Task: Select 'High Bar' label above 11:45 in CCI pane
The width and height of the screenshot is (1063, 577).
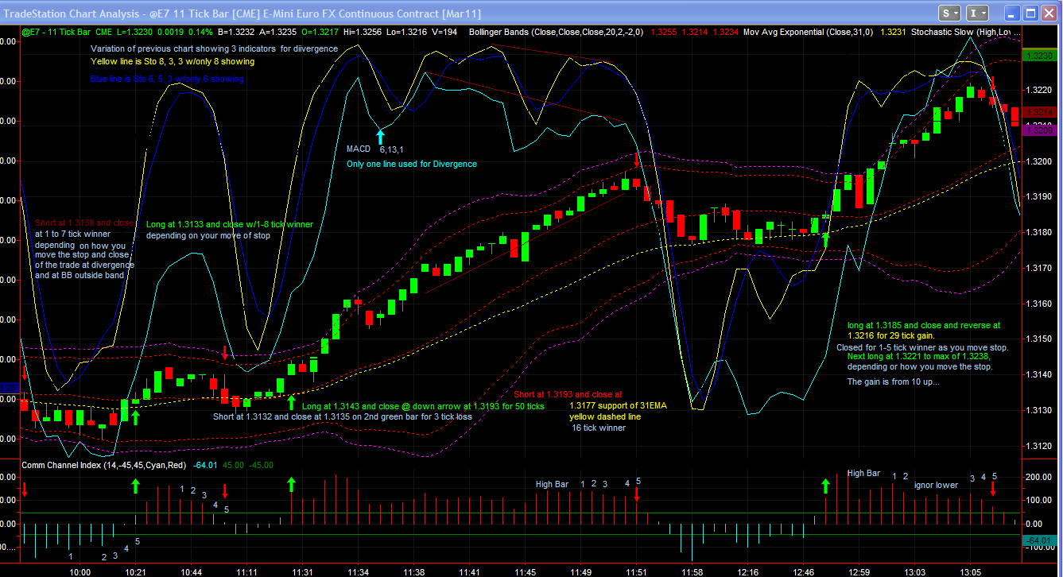Action: tap(552, 484)
